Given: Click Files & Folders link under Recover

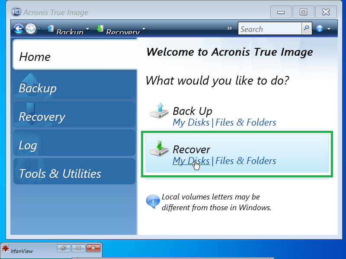Looking at the screenshot, I should tap(246, 161).
